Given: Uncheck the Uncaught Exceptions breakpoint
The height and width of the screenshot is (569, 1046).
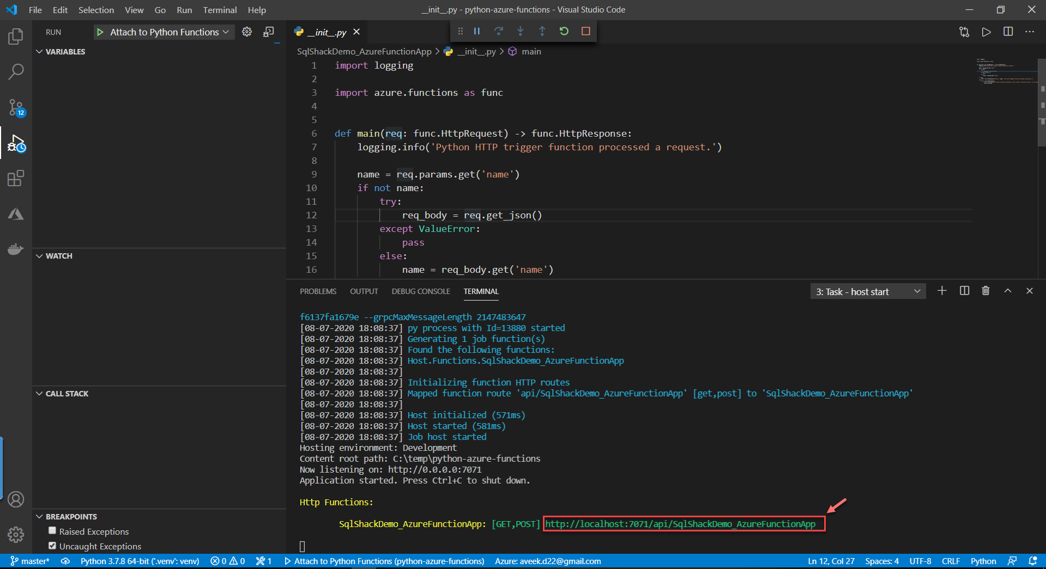Looking at the screenshot, I should point(52,546).
